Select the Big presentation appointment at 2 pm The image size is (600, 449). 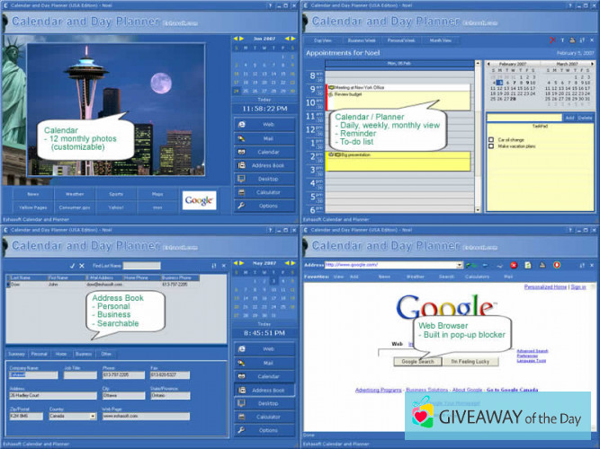pos(399,161)
